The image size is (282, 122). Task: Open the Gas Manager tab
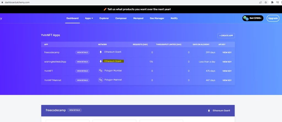point(157,18)
